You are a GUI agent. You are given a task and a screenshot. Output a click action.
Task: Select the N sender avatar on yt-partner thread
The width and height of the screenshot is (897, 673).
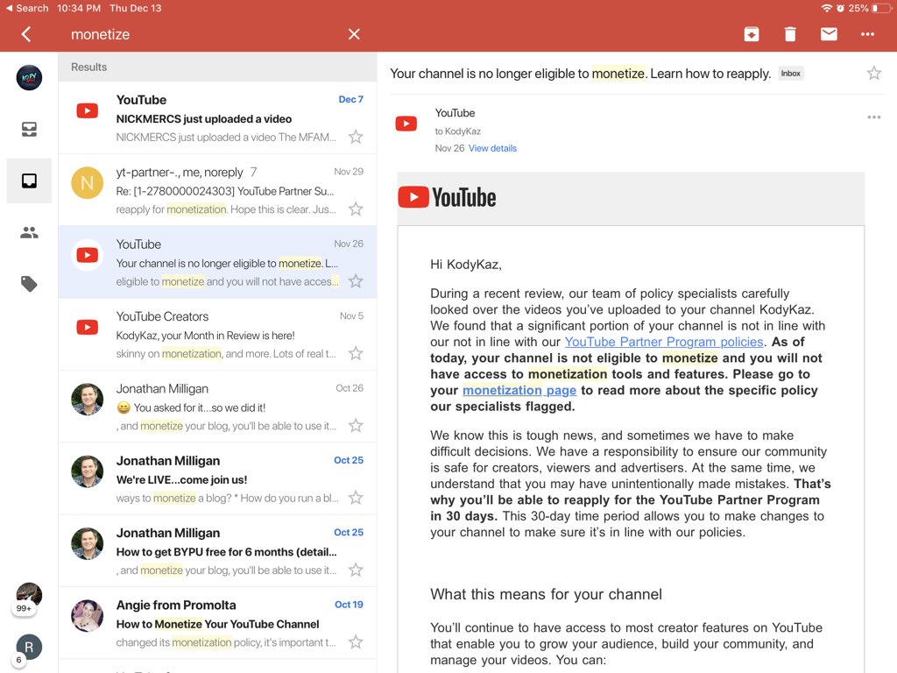(x=87, y=182)
